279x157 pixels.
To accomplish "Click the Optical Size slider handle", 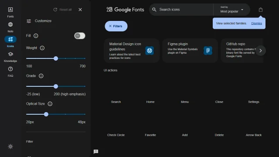I will click(46, 114).
